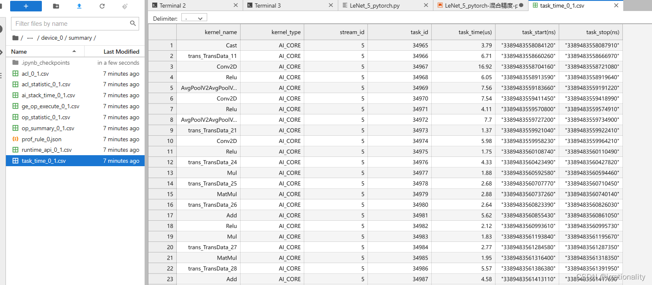Switch to the LeNet_5_pytorch-混合精度 notebook tab
Image resolution: width=652 pixels, height=285 pixels.
pyautogui.click(x=481, y=5)
